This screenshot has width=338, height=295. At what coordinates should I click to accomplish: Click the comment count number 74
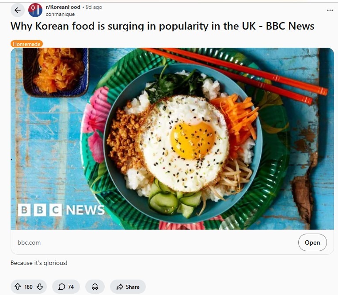point(71,287)
